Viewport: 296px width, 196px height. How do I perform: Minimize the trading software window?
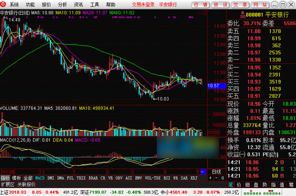tap(274, 4)
